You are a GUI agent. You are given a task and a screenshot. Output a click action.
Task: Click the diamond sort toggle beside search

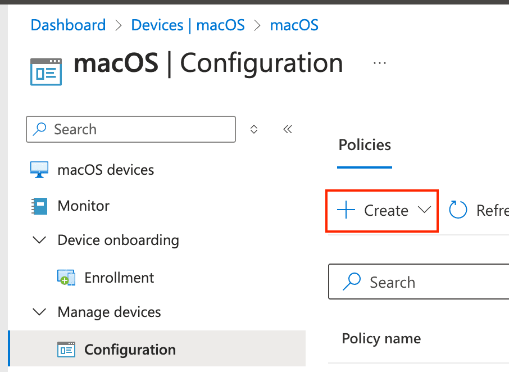coord(253,129)
